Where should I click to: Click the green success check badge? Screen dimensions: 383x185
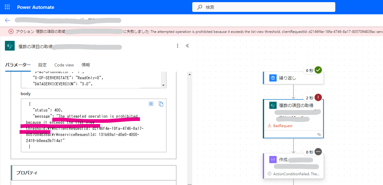318,70
